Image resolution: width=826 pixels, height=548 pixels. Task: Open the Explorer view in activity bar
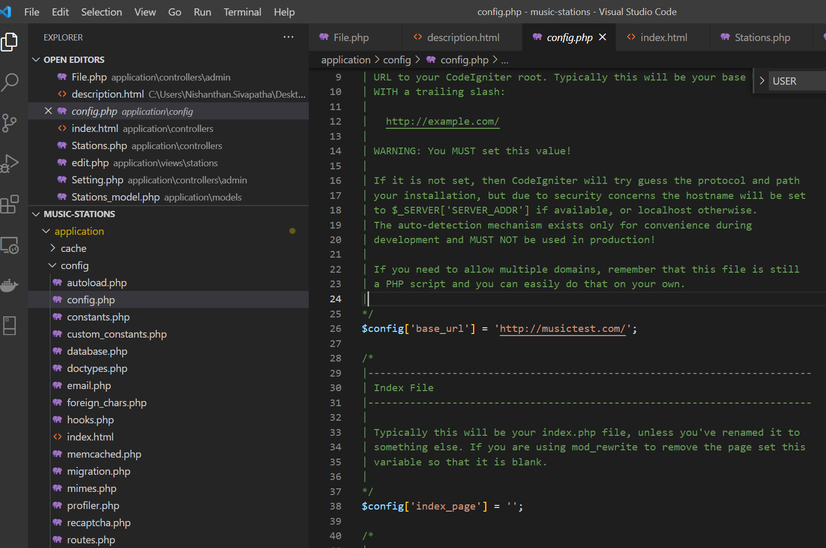pyautogui.click(x=9, y=42)
